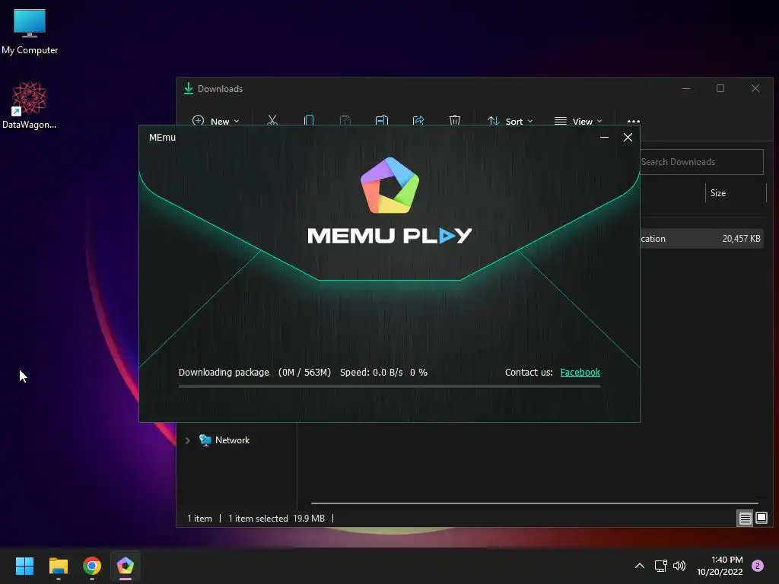The width and height of the screenshot is (779, 584).
Task: Click the green Downloads title icon
Action: (189, 88)
